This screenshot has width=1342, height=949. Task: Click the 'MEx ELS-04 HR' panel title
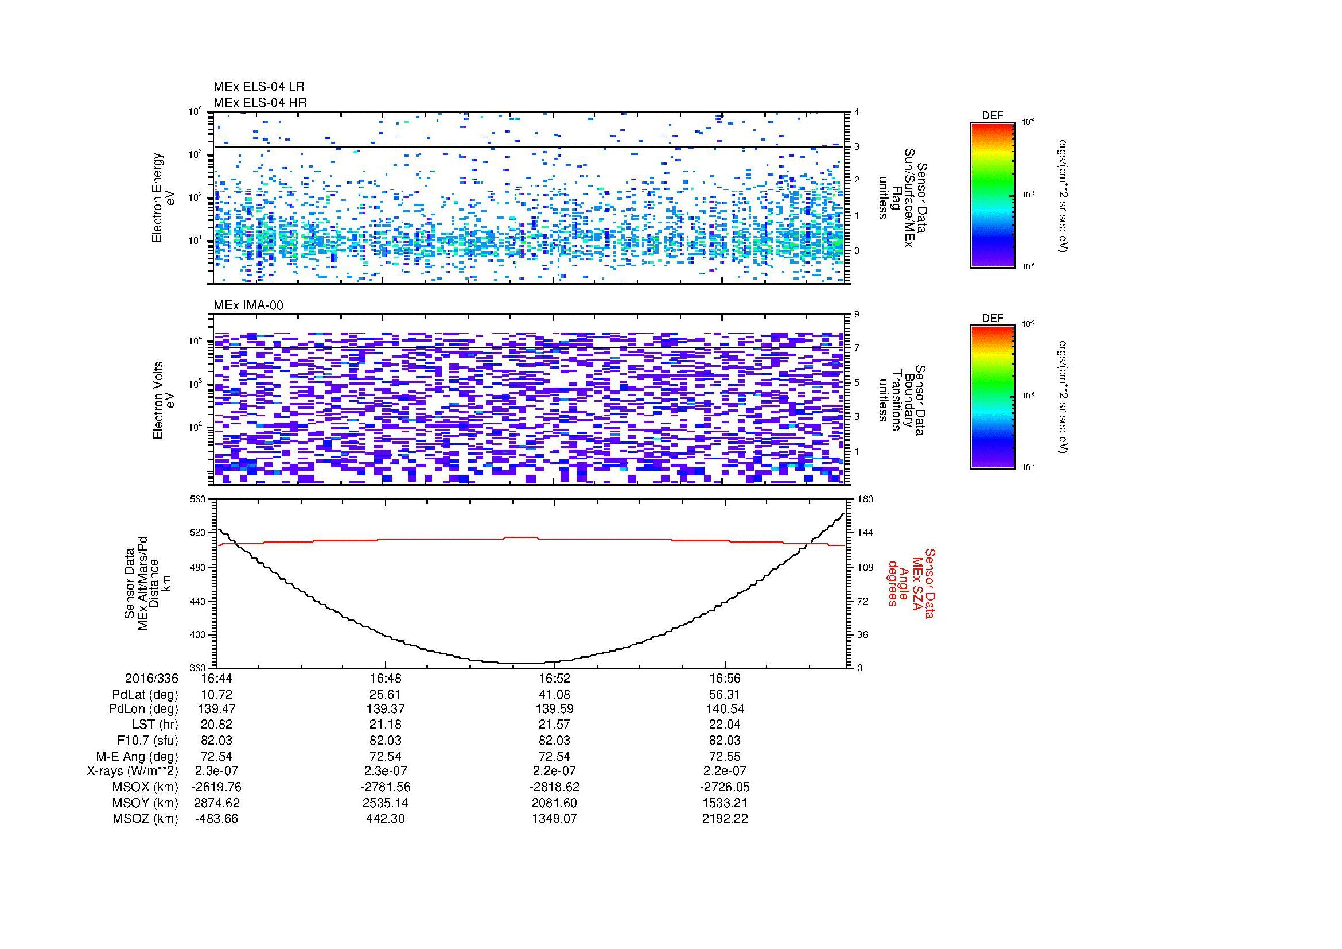pyautogui.click(x=260, y=102)
